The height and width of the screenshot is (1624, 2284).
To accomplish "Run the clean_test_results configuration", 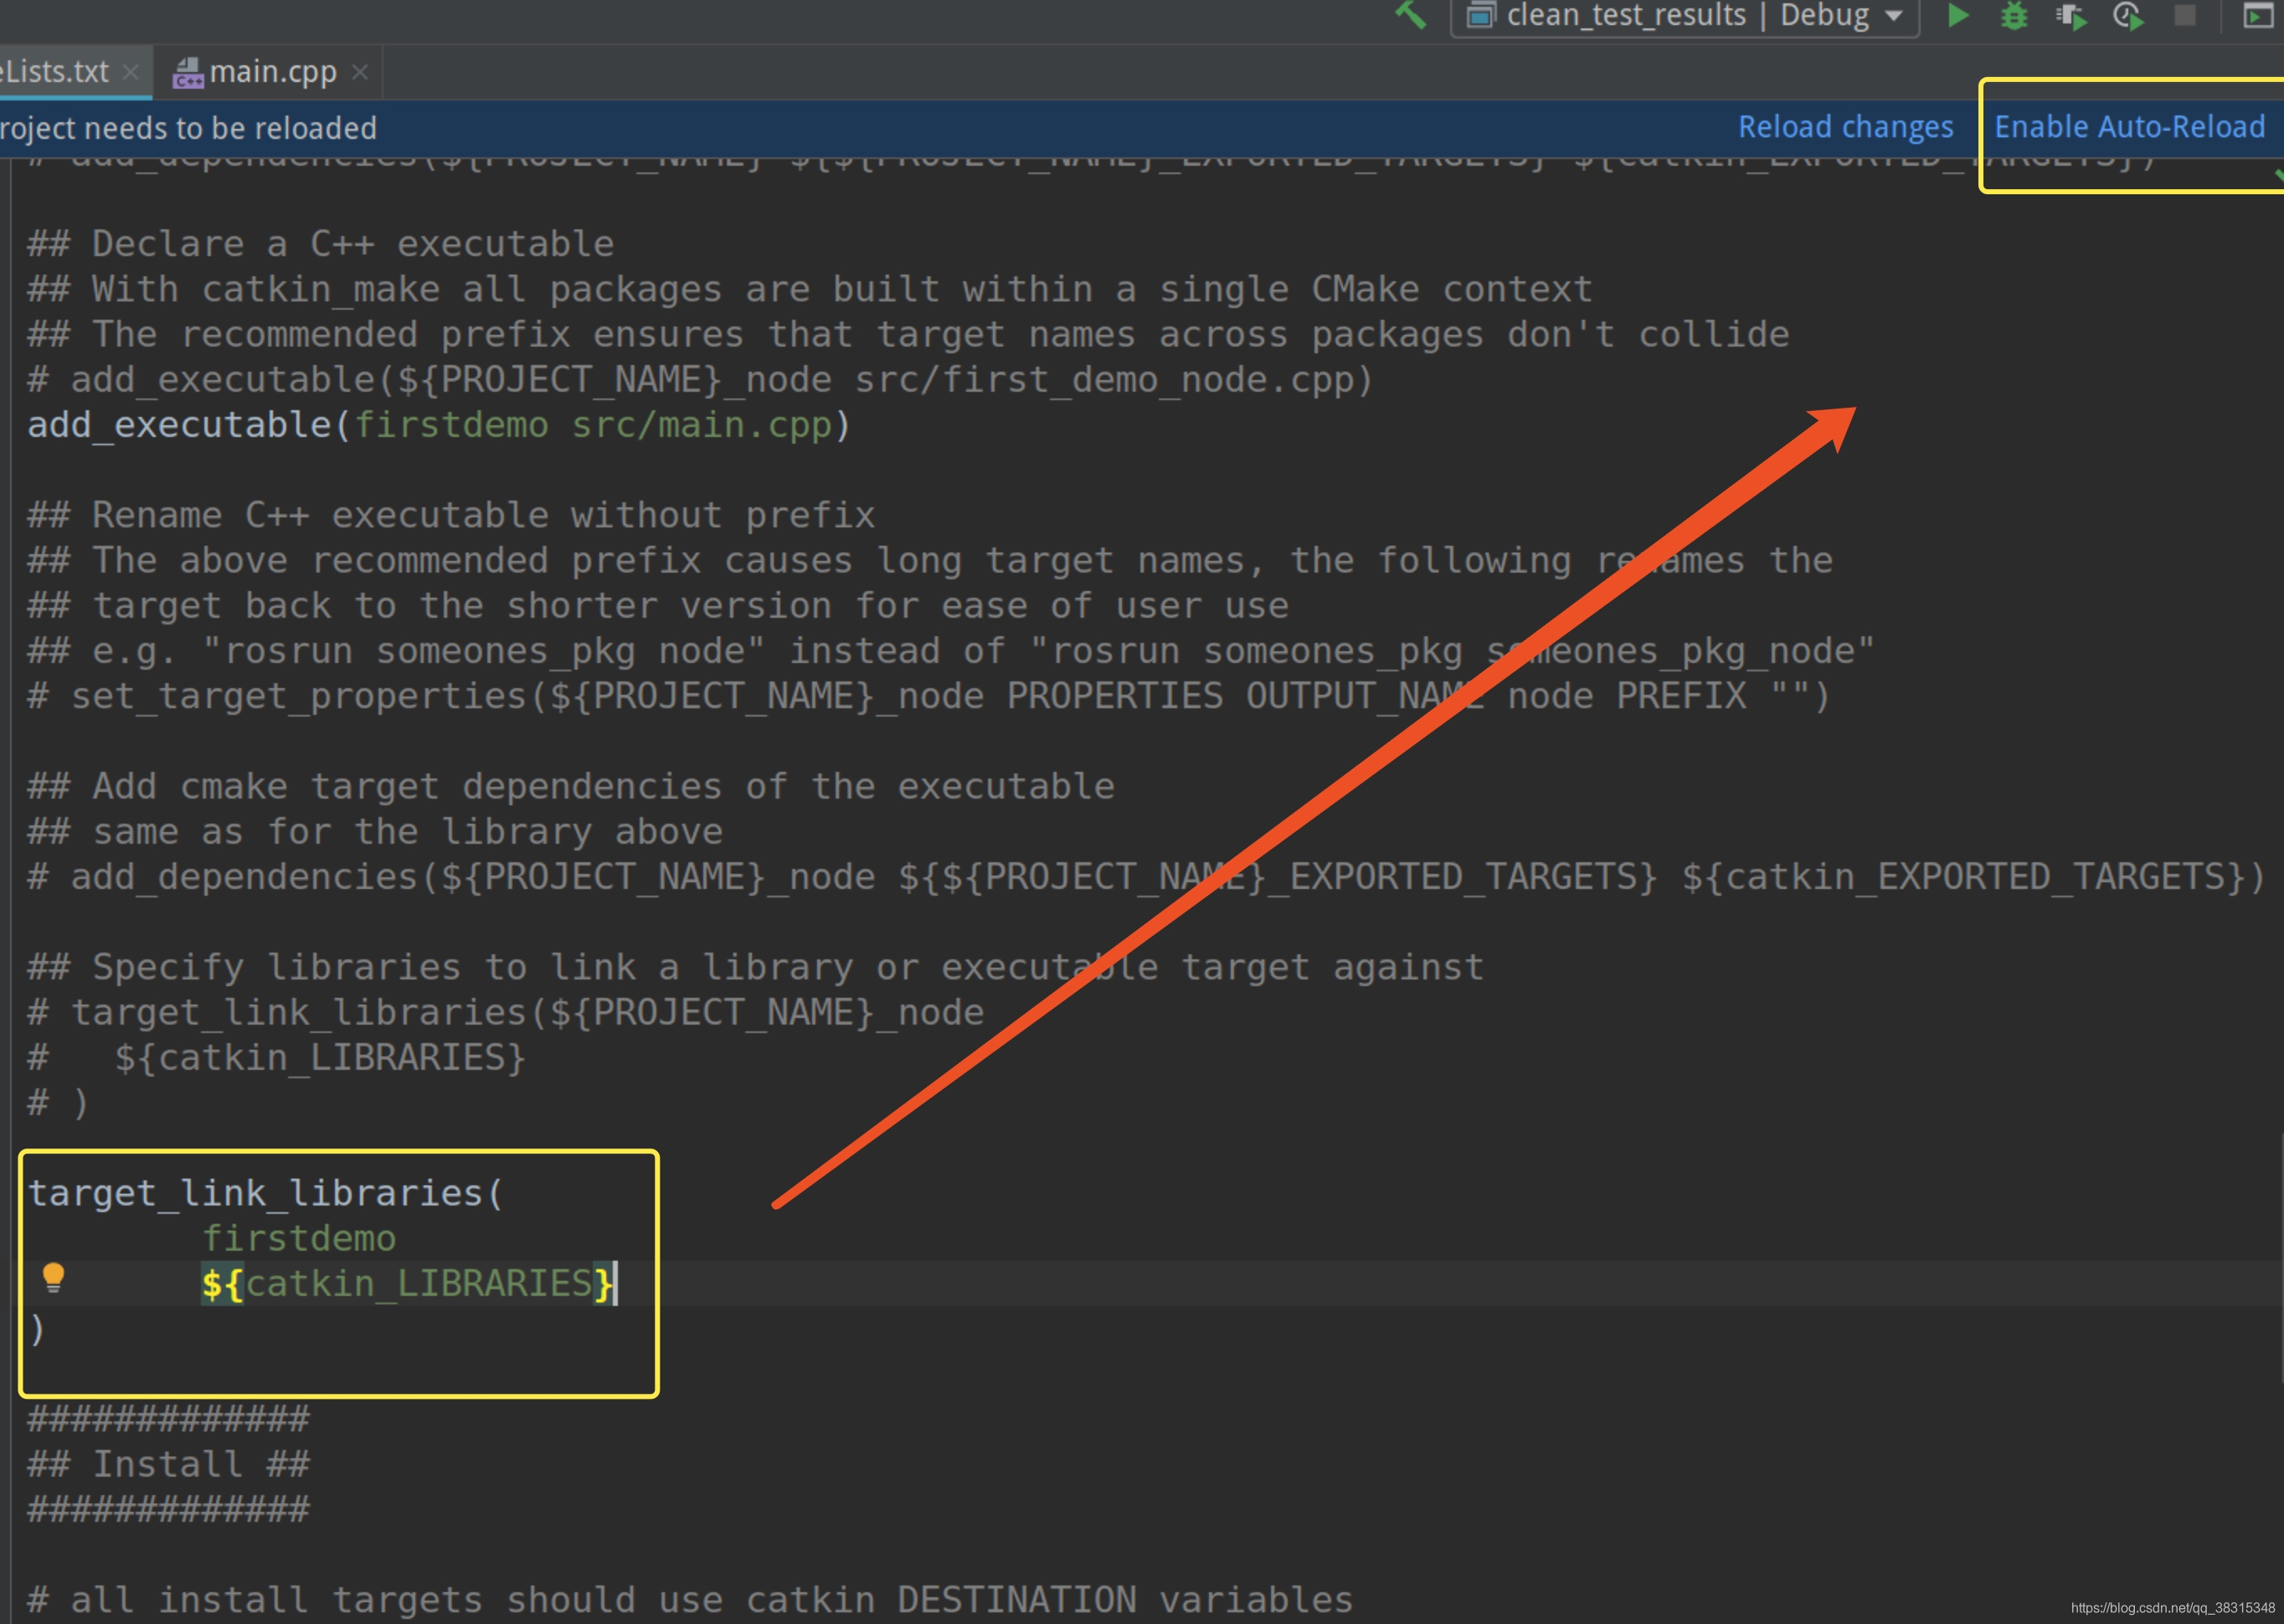I will click(x=1958, y=15).
